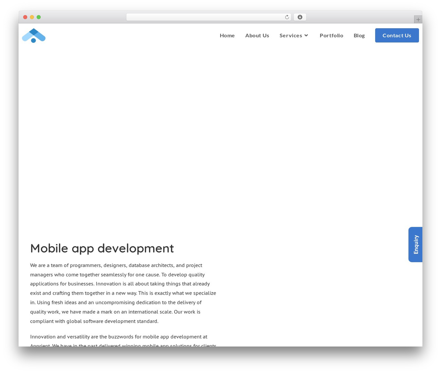Go to the Home menu item
Image resolution: width=441 pixels, height=373 pixels.
227,35
